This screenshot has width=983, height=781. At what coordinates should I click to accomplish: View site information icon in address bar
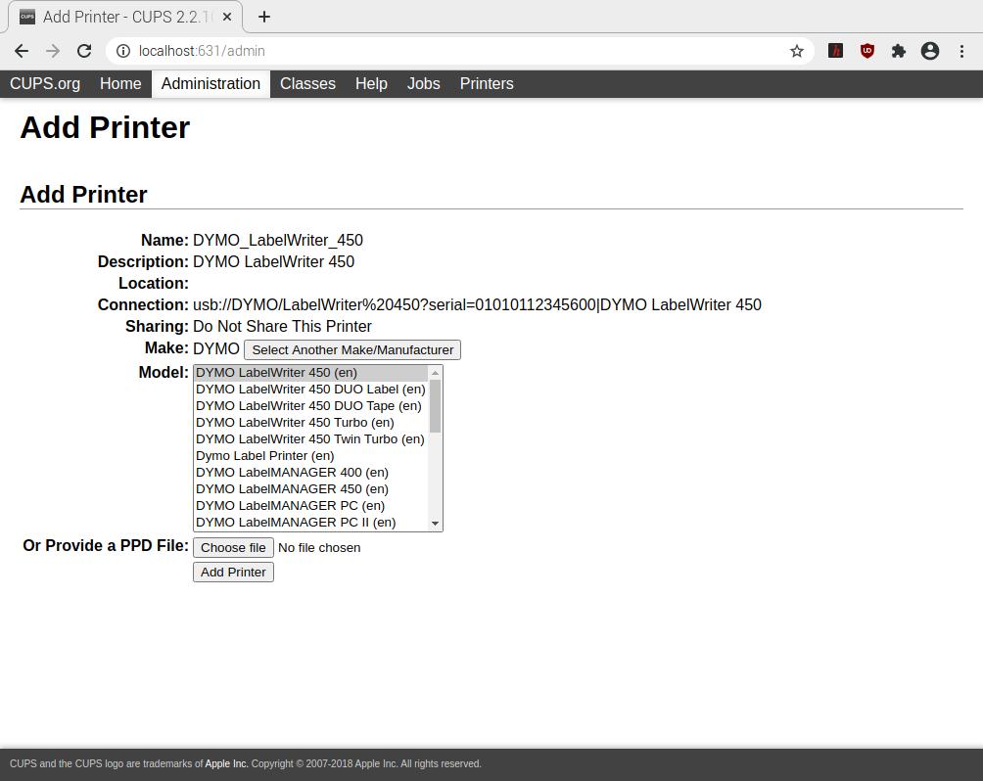[x=123, y=51]
